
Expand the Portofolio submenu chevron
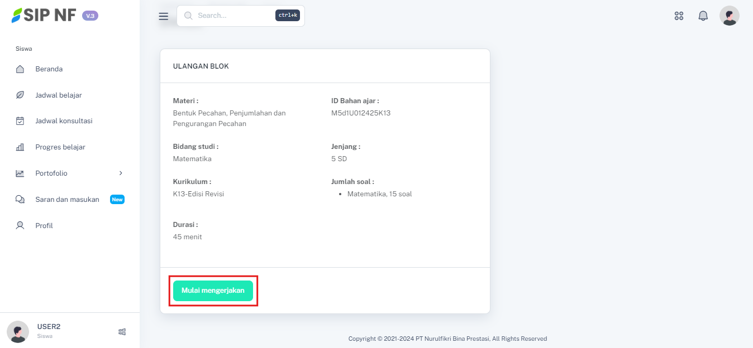121,173
